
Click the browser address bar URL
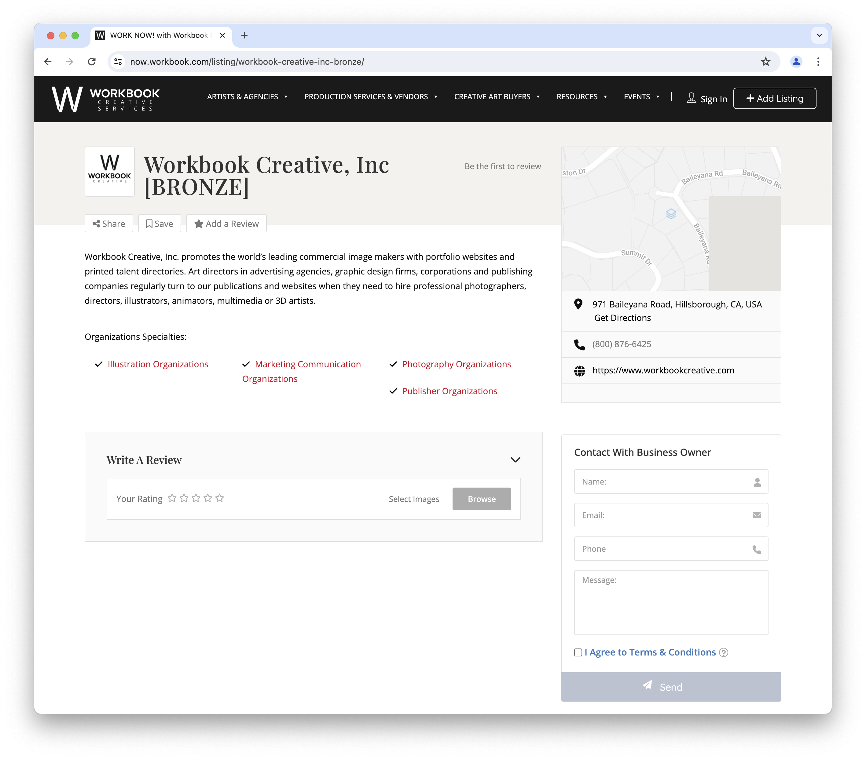pyautogui.click(x=247, y=62)
